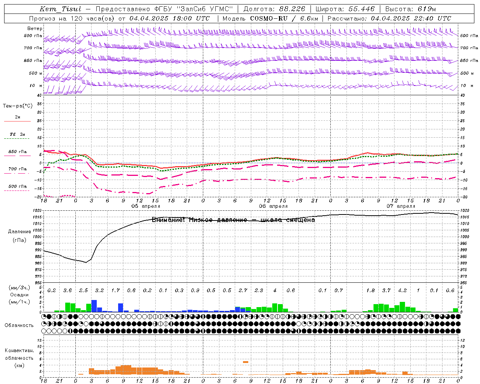Click the (мм/1ч.) units label
The image size is (480, 384).
19,301
